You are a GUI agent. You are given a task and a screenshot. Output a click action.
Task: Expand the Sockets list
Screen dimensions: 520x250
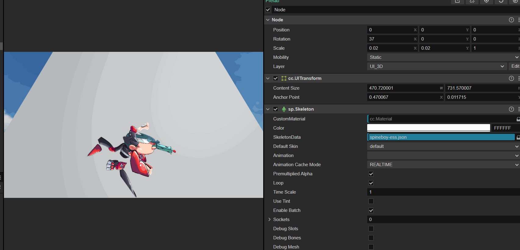270,220
